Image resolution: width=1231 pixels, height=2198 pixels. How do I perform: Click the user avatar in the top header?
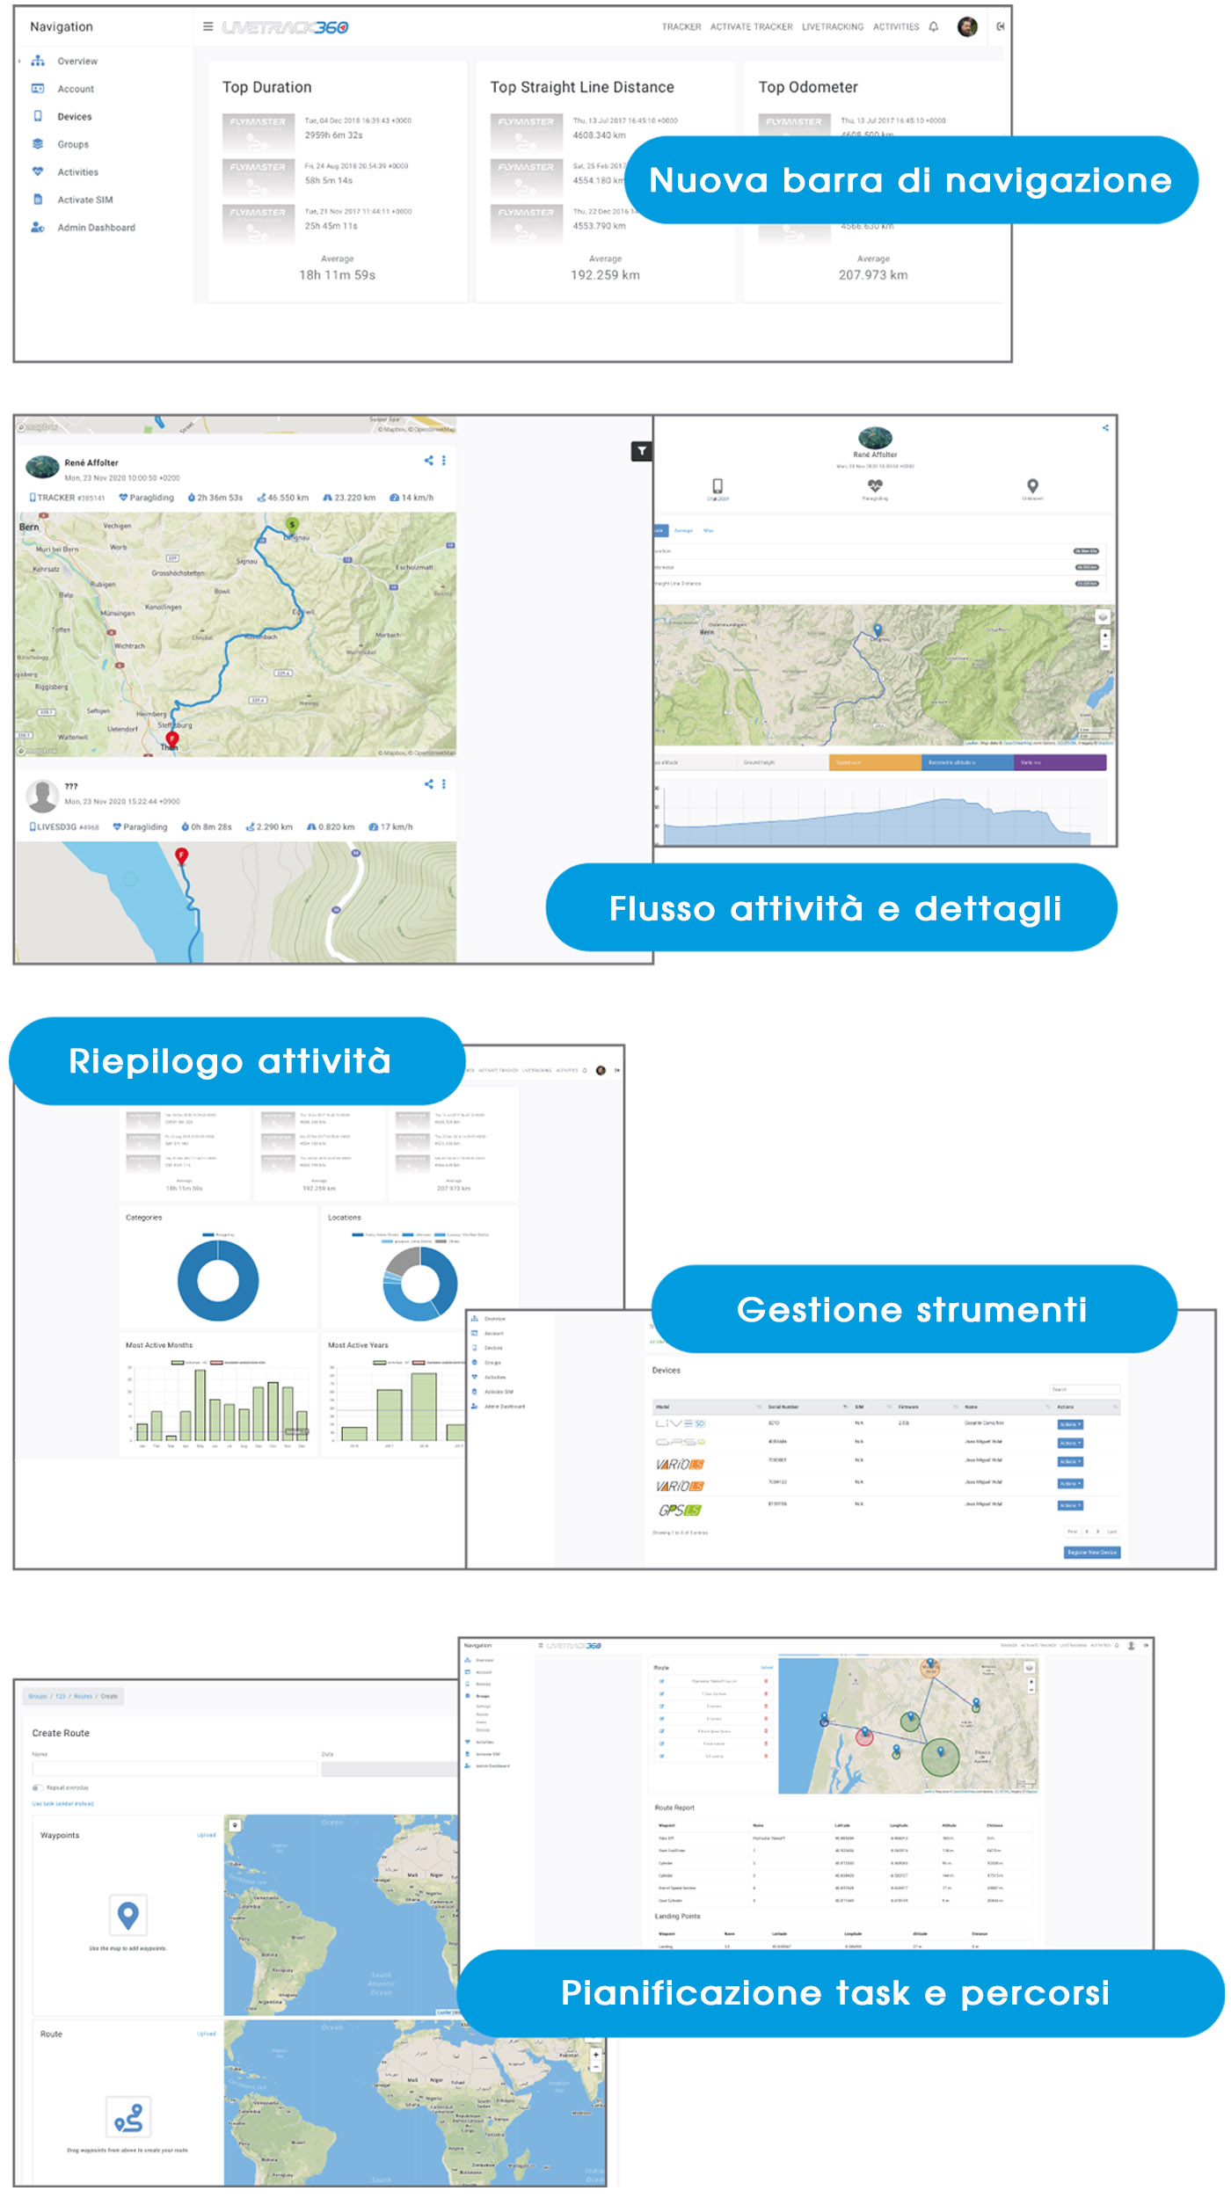967,26
